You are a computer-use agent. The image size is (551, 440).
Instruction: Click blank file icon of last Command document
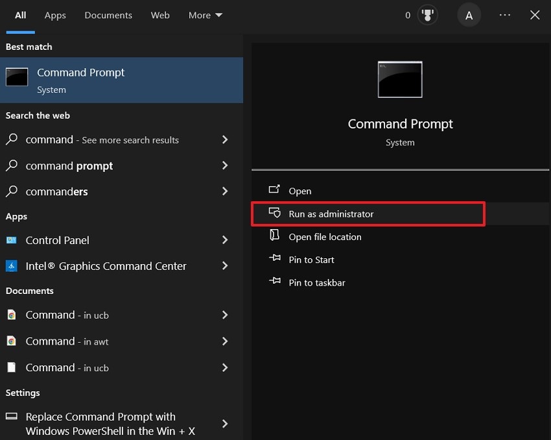click(11, 367)
